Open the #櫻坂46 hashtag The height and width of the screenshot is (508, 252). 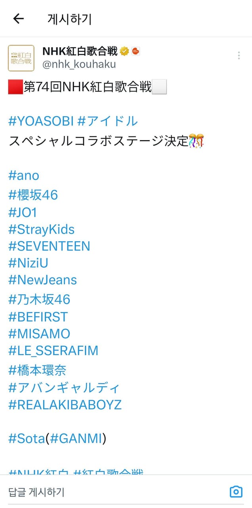[33, 195]
